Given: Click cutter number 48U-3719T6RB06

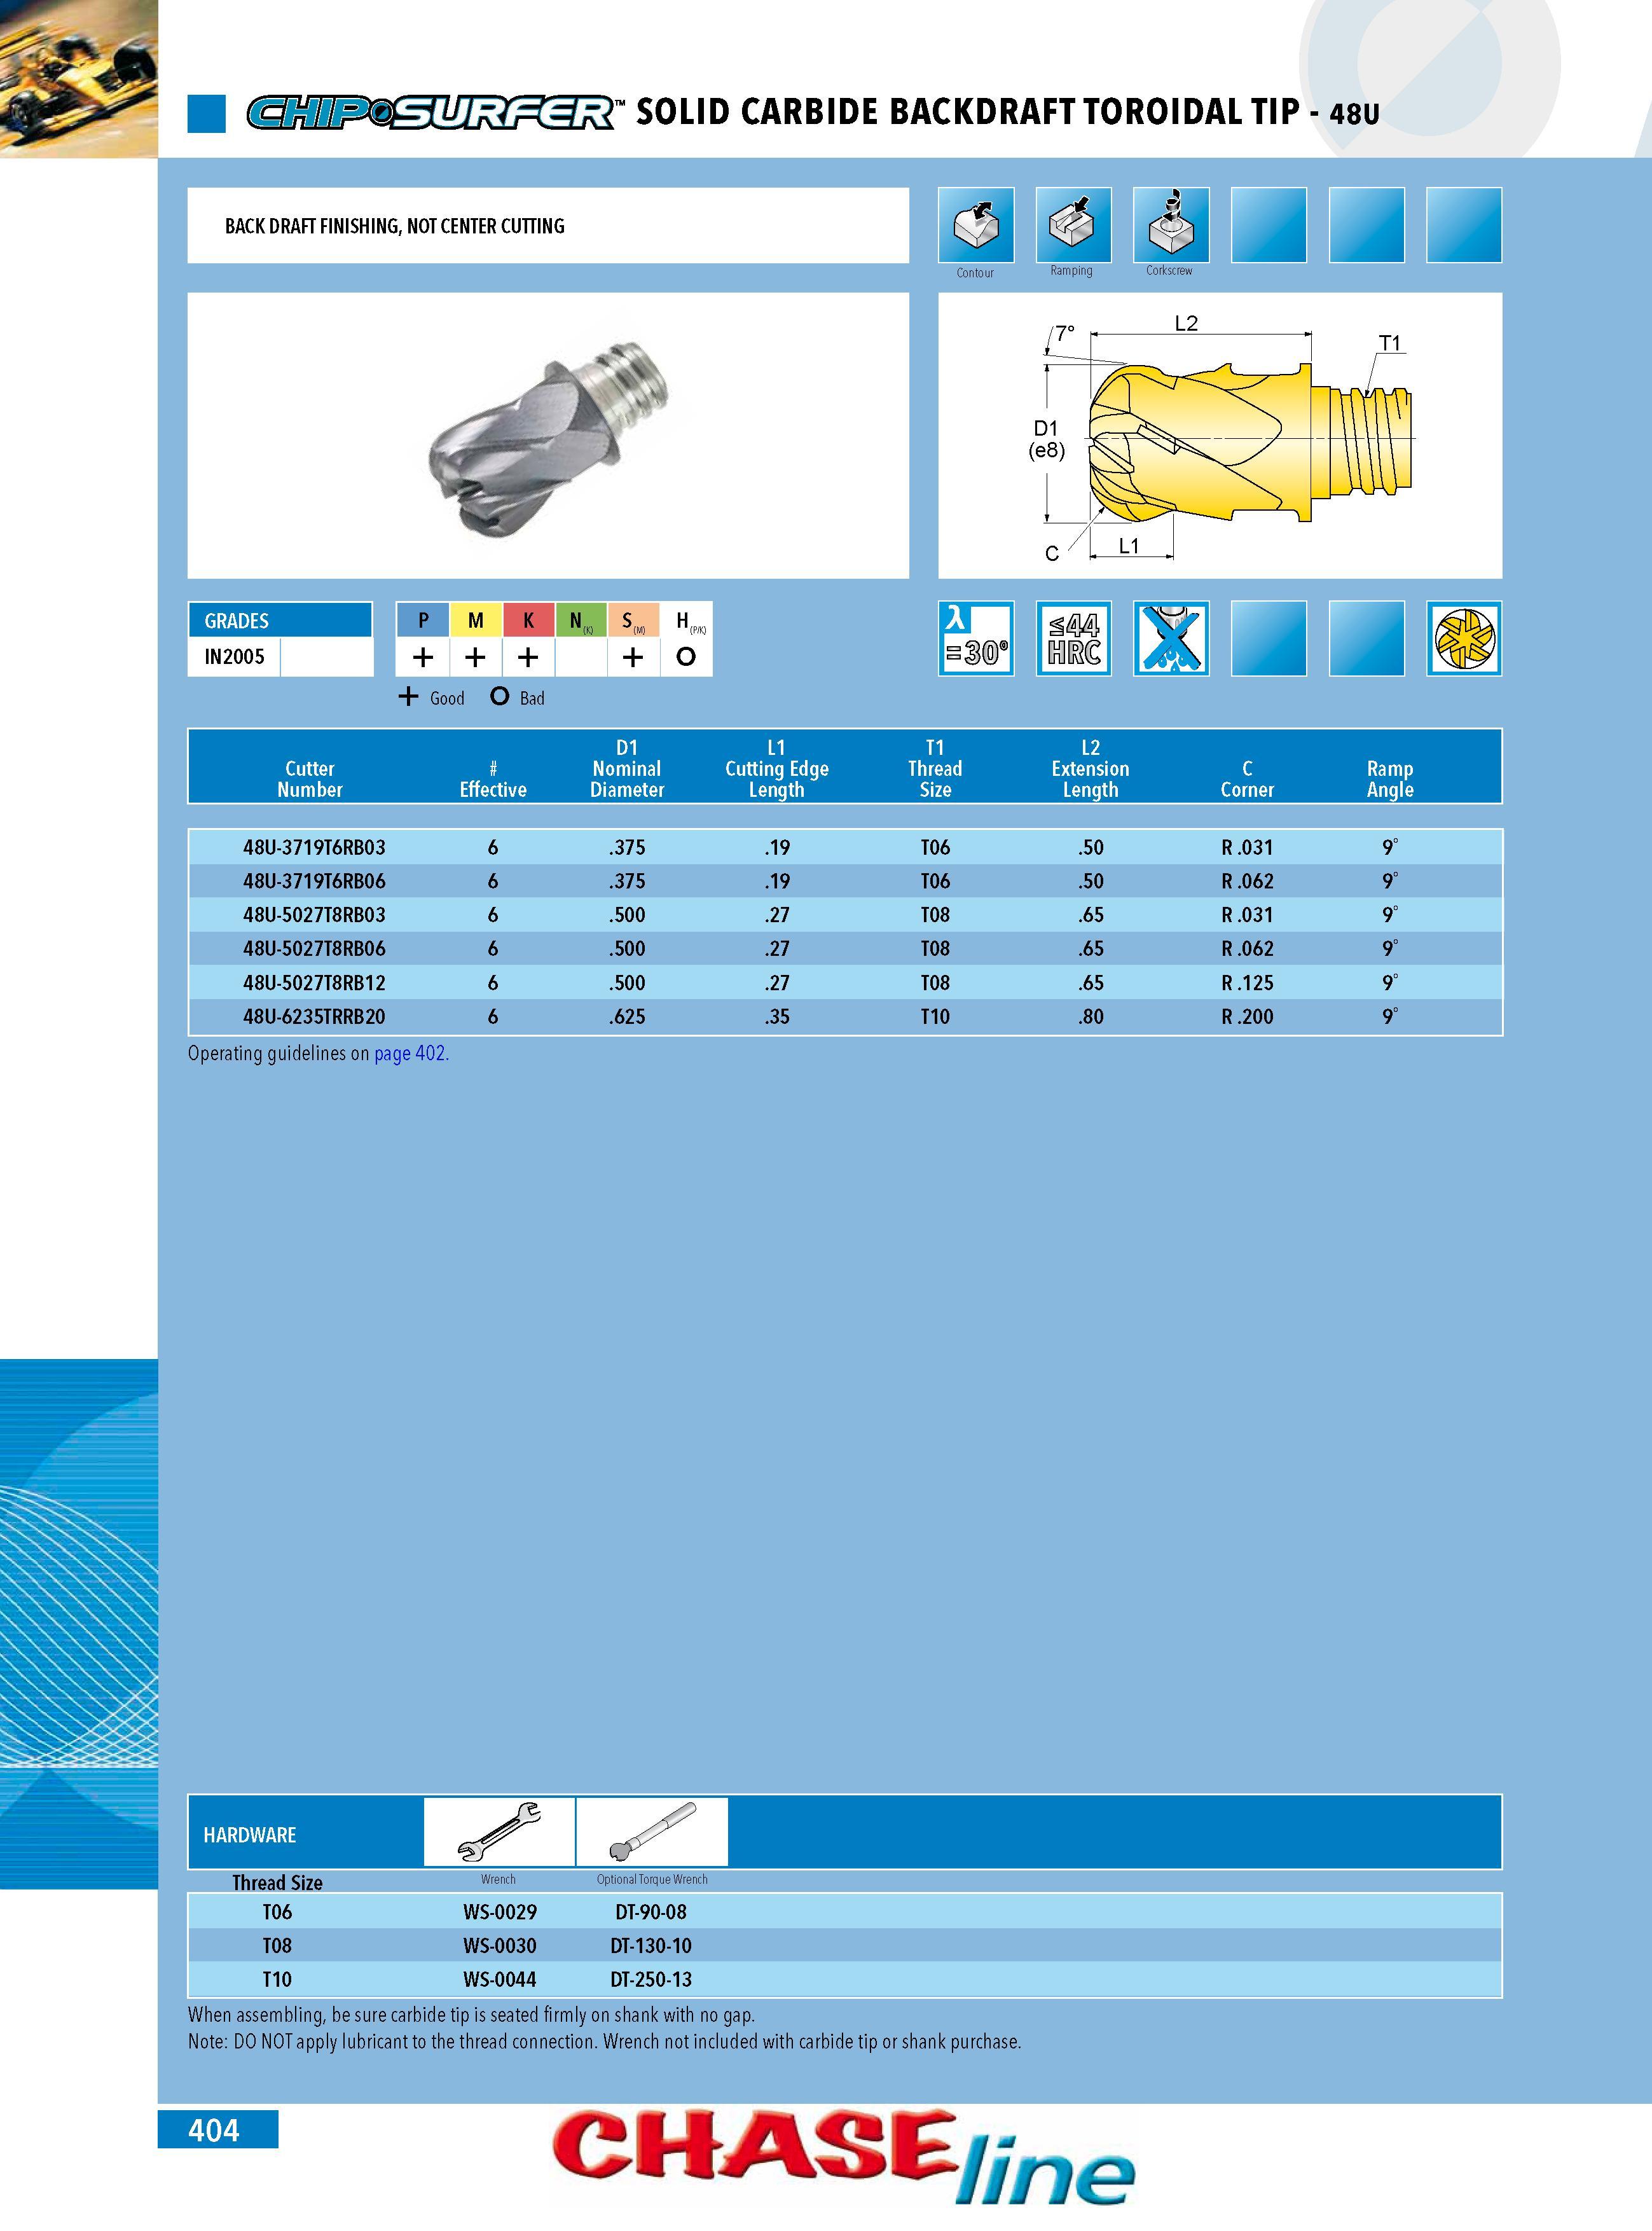Looking at the screenshot, I should [314, 881].
